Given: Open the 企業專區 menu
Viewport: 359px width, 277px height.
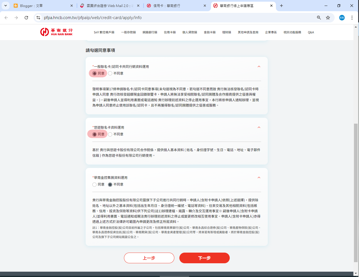Looking at the screenshot, I should click(271, 32).
